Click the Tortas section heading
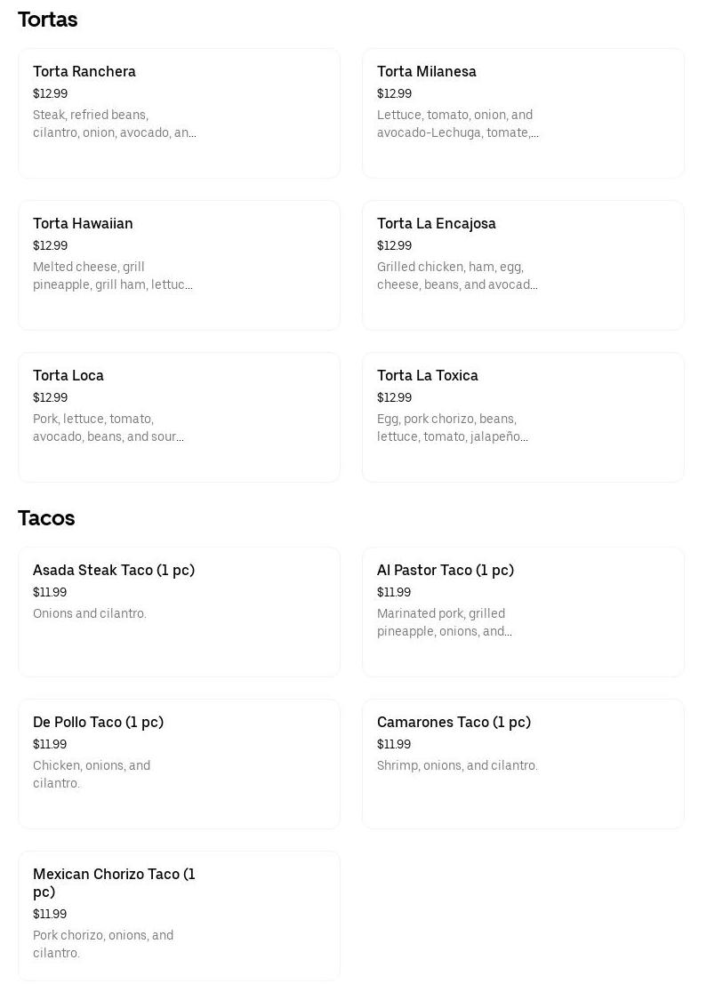715x992 pixels. (48, 20)
